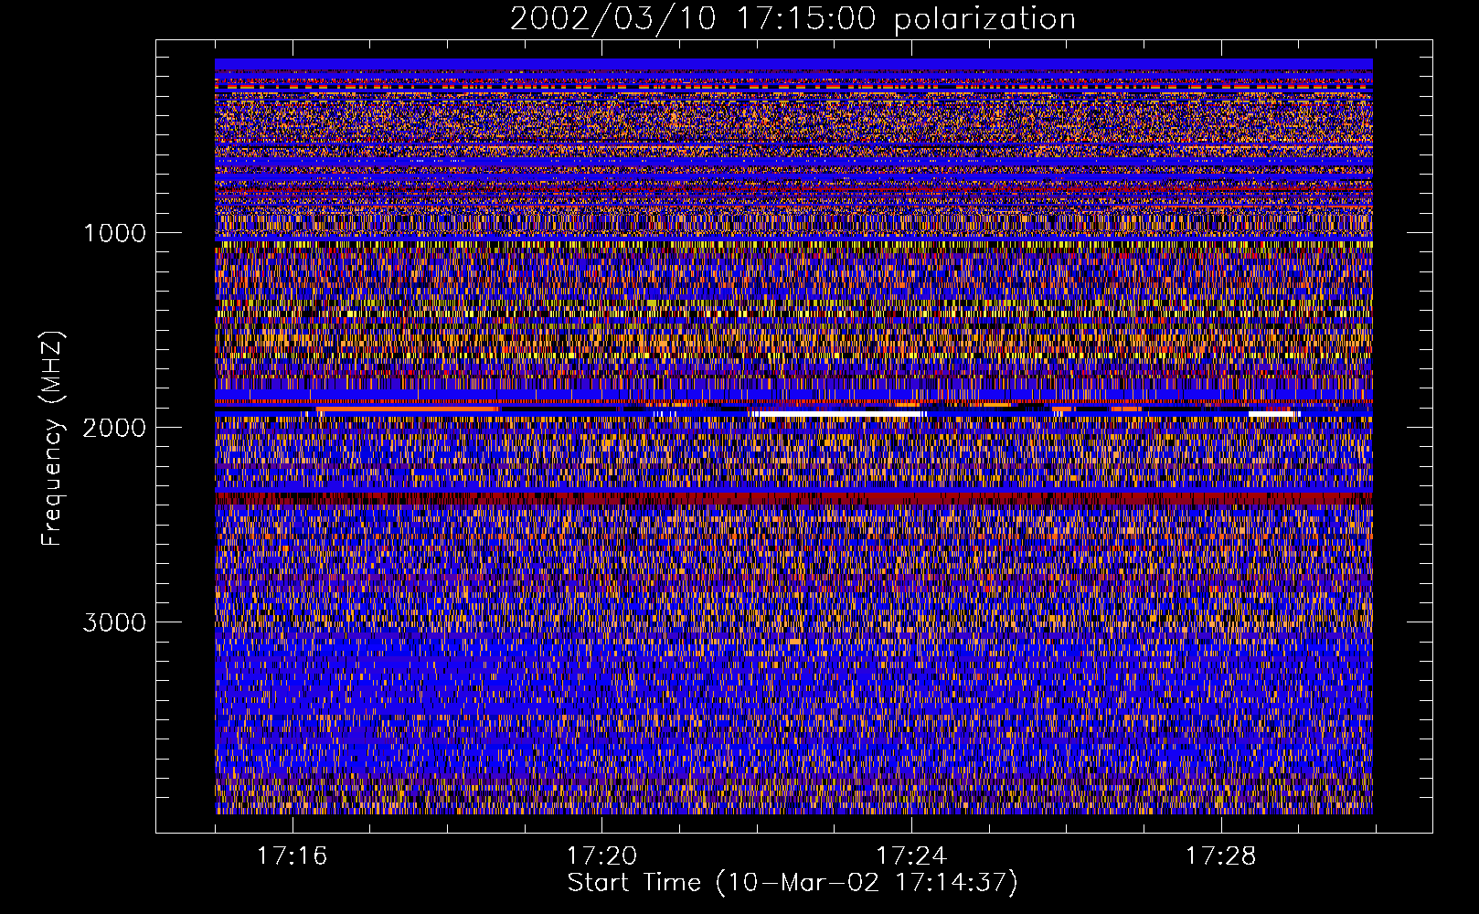Viewport: 1479px width, 914px height.
Task: Click the dark red horizontal band below 2000 MHz
Action: 793,498
